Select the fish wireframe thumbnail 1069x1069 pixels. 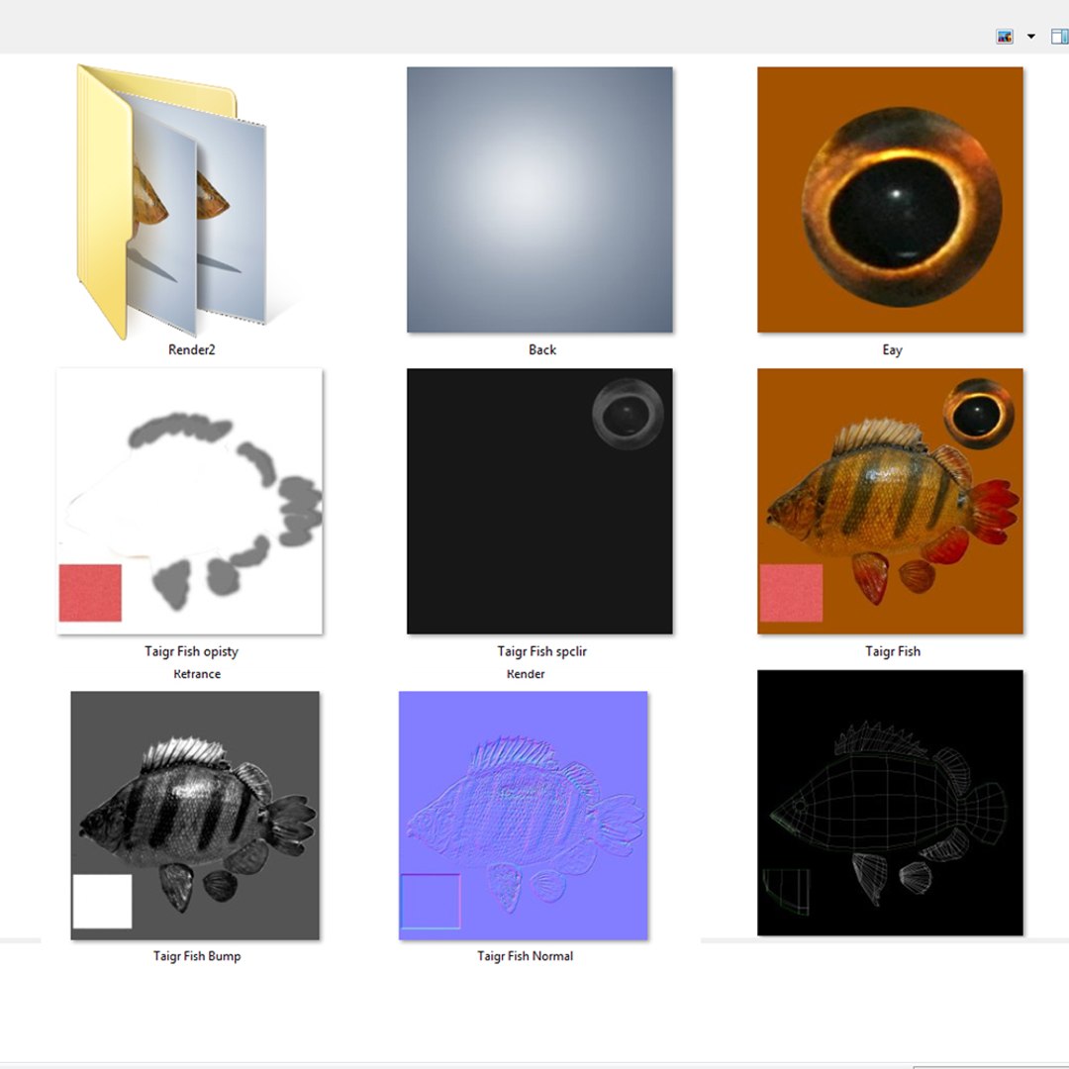click(891, 803)
